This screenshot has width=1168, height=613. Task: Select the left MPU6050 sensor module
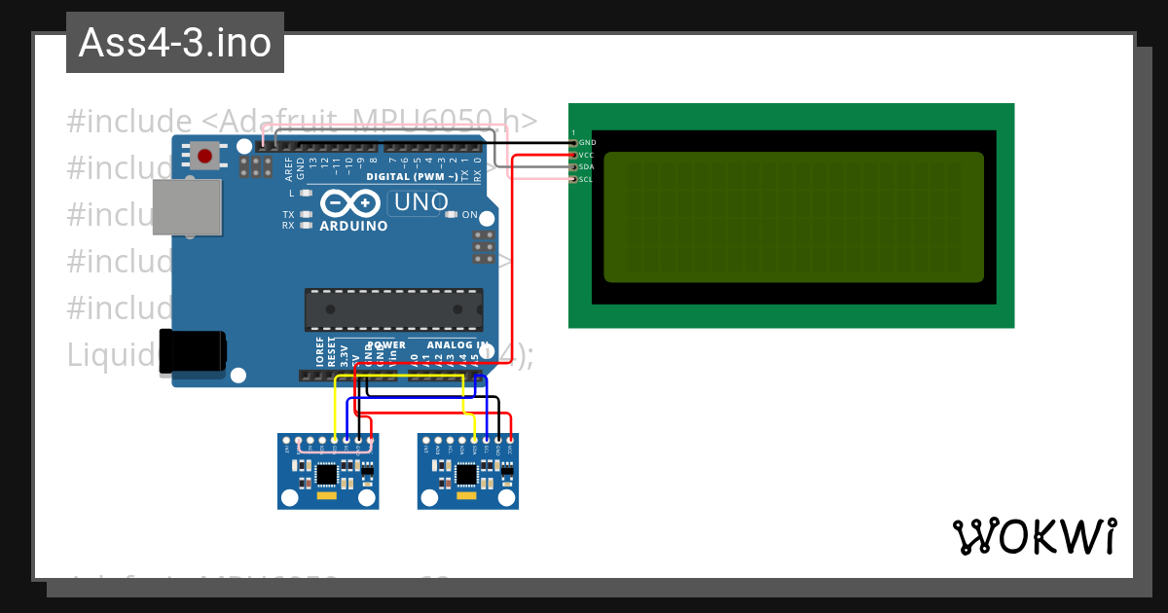pyautogui.click(x=326, y=487)
